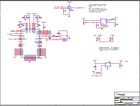The image size is (140, 106).
Task: Select the ground symbol beneath the OR gate
Action: point(69,16)
